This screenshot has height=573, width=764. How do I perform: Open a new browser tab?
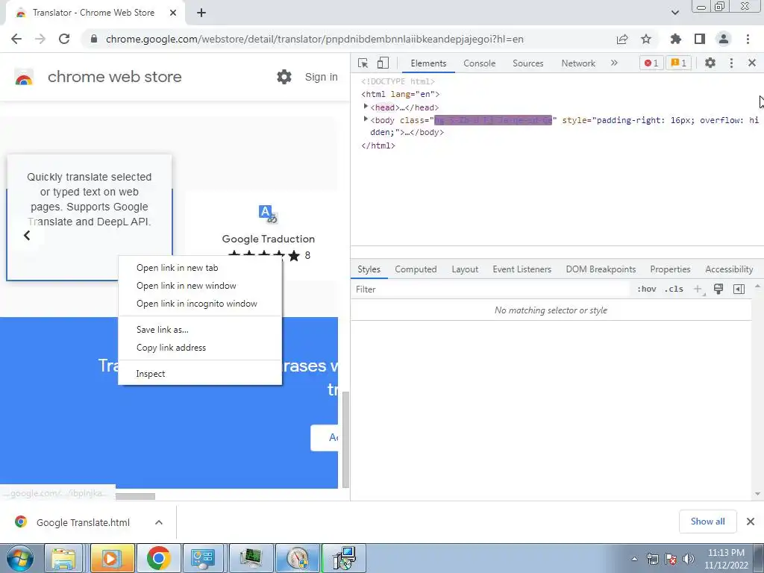pyautogui.click(x=201, y=13)
